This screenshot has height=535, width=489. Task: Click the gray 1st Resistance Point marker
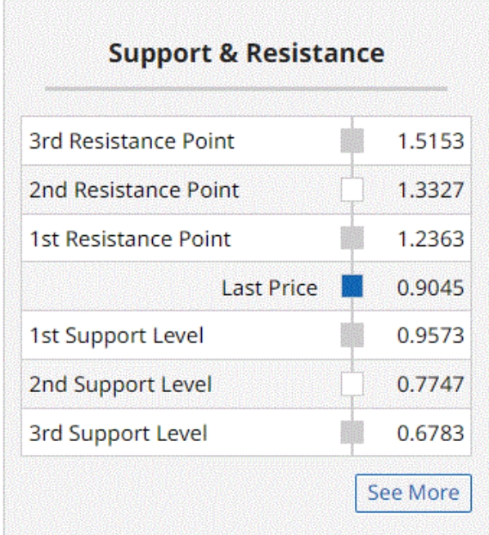352,238
